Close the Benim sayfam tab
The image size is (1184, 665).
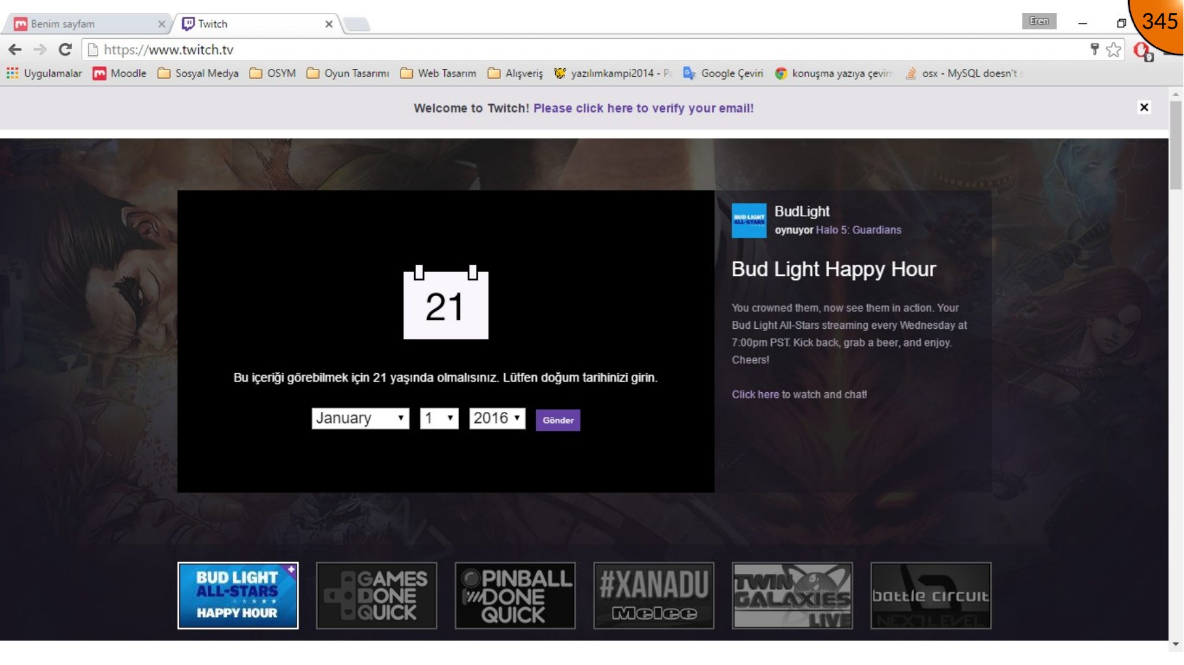coord(161,24)
